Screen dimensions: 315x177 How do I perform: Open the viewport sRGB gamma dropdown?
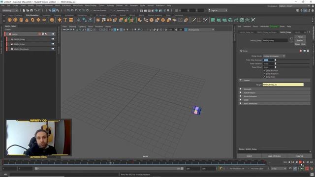pyautogui.click(x=200, y=29)
